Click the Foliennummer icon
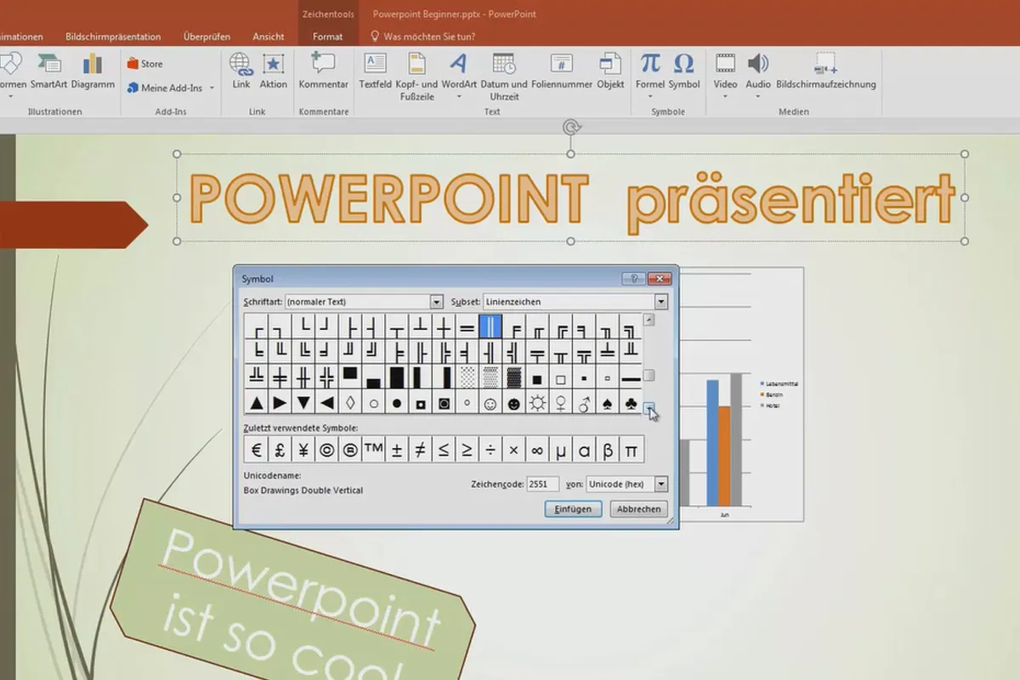The height and width of the screenshot is (680, 1020). coord(562,64)
